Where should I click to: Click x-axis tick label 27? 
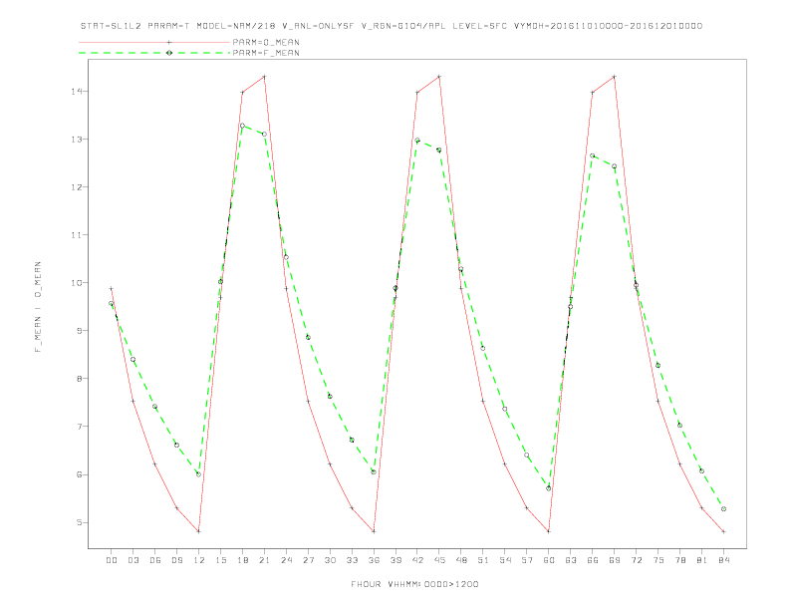(x=308, y=560)
